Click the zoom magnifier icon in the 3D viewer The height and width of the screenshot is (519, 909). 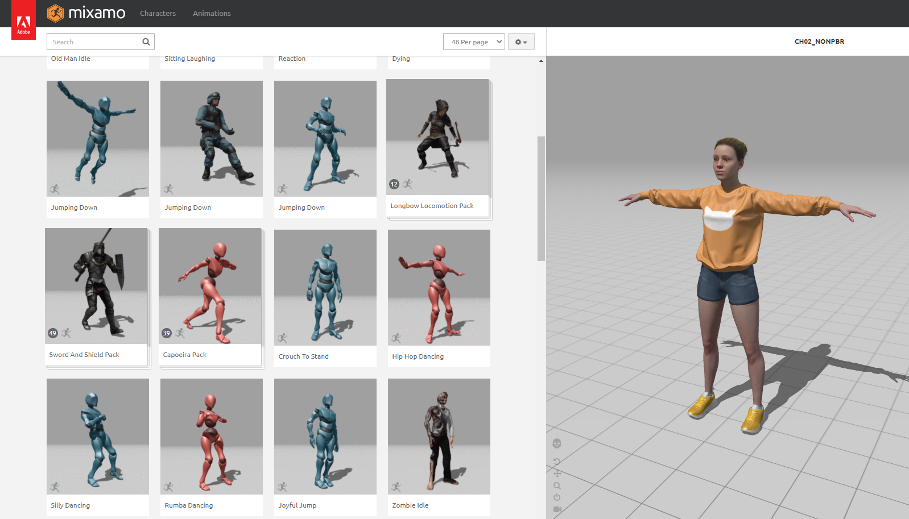[557, 485]
